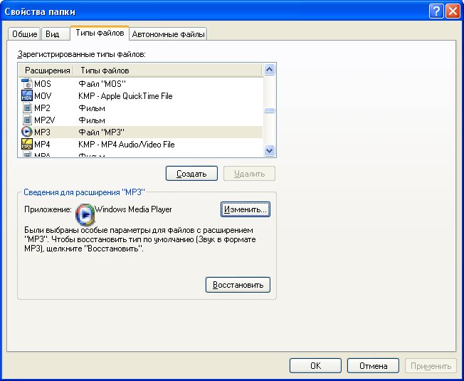Screen dimensions: 464x381
Task: Click the MP2V file type icon
Action: coord(28,120)
